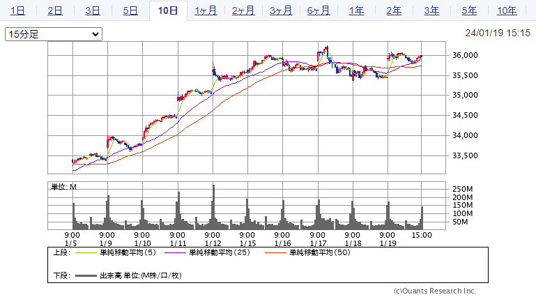Click the 24/01/19 15:15 timestamp

[x=498, y=33]
